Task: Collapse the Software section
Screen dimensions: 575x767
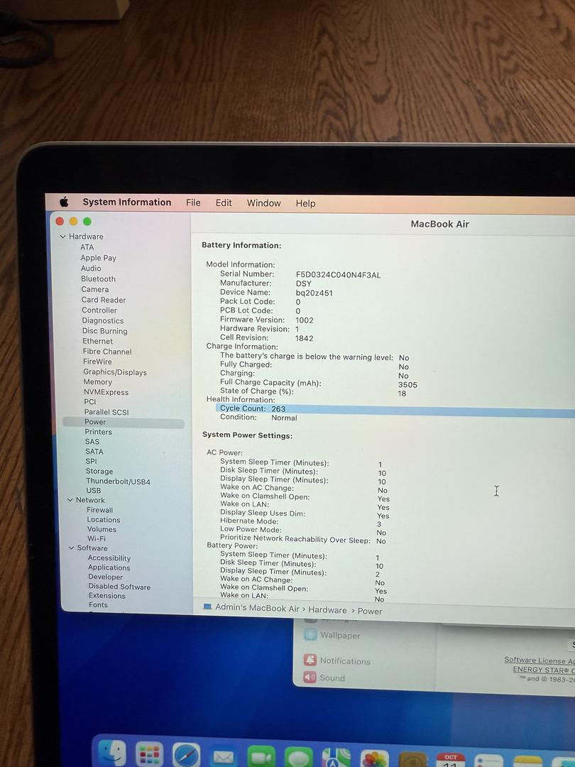Action: (72, 548)
